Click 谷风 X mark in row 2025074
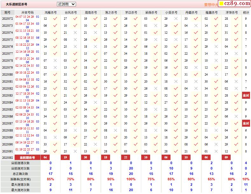Viewport: 251px width, 194px height. [75, 33]
